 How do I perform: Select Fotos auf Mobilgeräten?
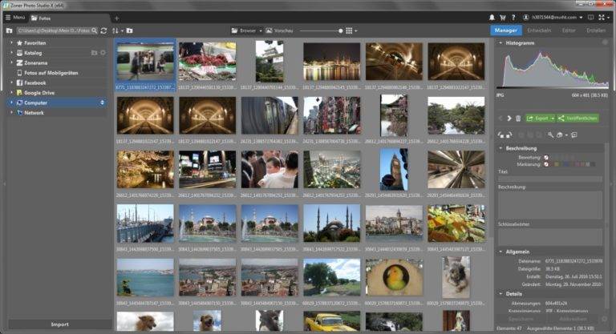(51, 73)
